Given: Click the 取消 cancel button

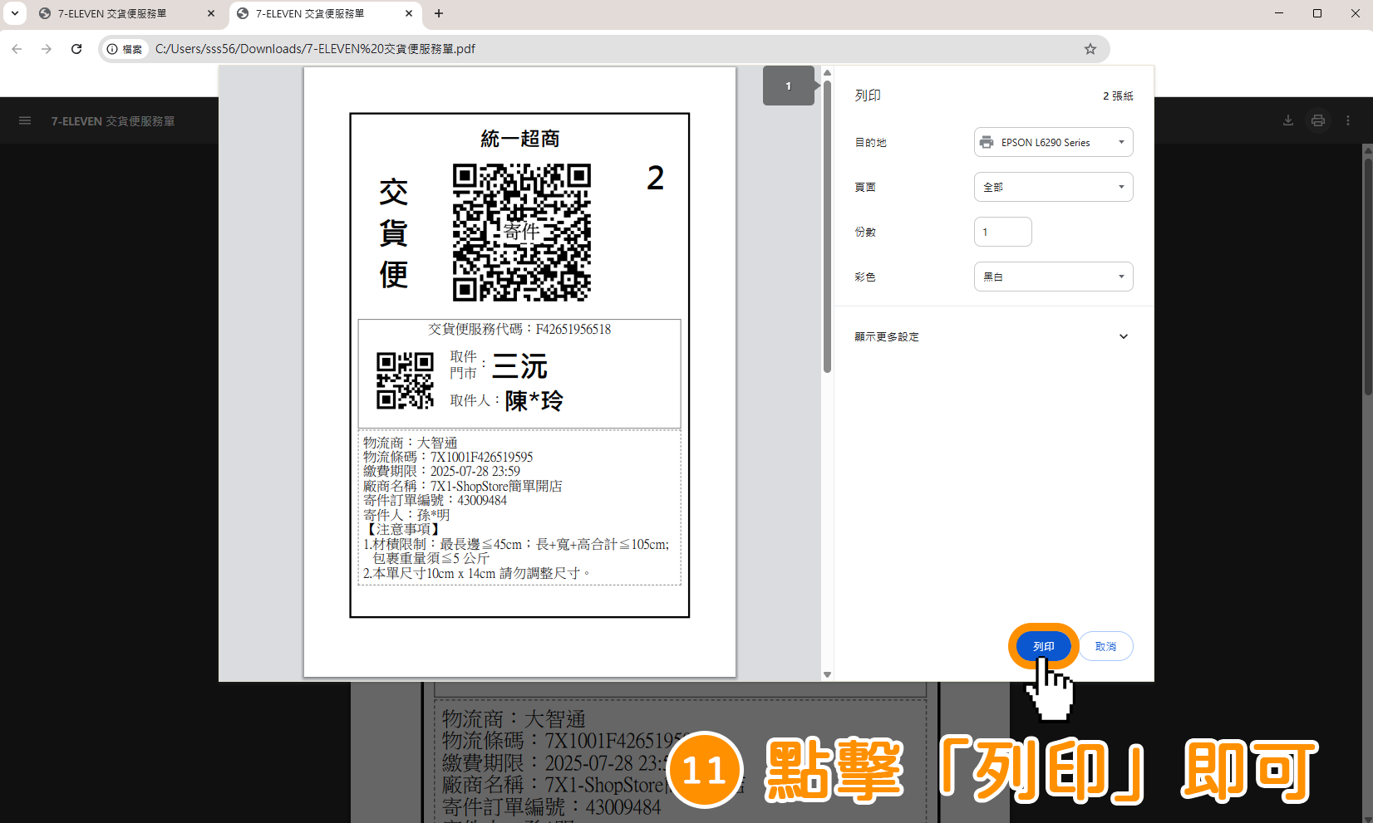Looking at the screenshot, I should click(x=1105, y=646).
